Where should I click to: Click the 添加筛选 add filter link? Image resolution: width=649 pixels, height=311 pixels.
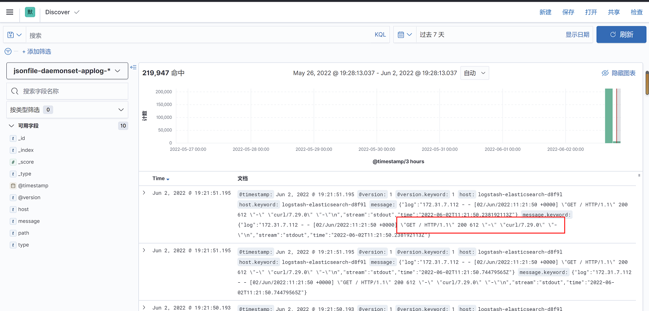tap(36, 52)
